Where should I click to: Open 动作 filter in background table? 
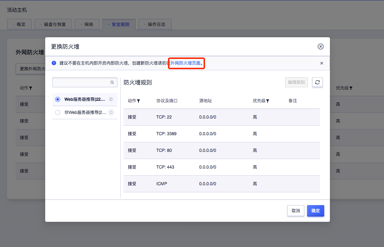(x=31, y=88)
